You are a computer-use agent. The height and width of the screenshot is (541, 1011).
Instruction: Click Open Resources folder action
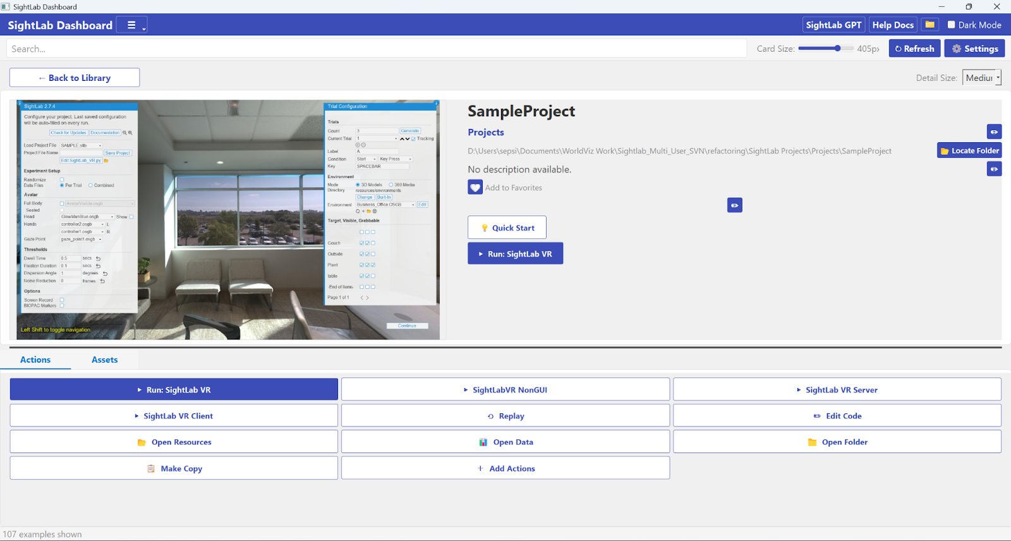point(174,442)
